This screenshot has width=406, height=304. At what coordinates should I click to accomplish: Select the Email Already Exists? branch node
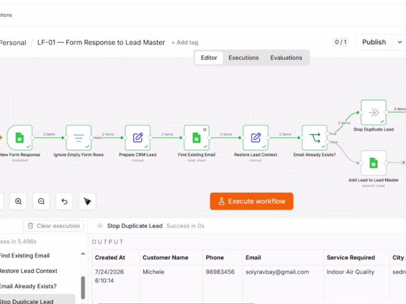point(314,138)
